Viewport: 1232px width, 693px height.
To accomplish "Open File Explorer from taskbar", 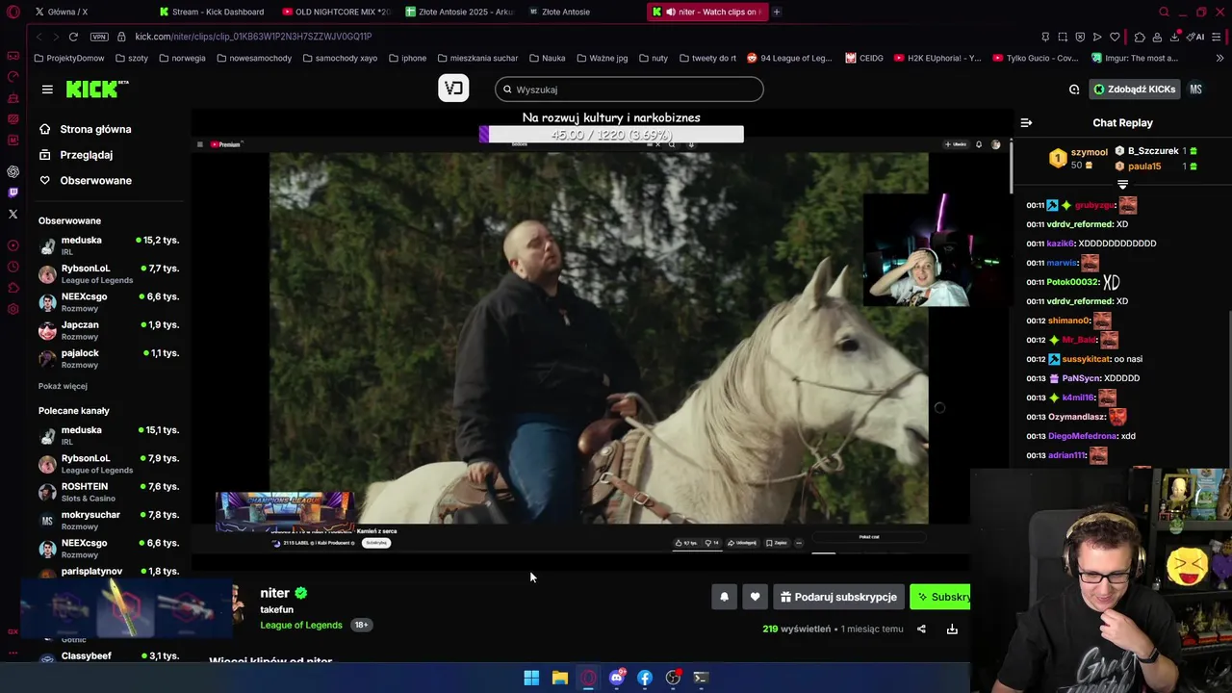I will point(559,678).
